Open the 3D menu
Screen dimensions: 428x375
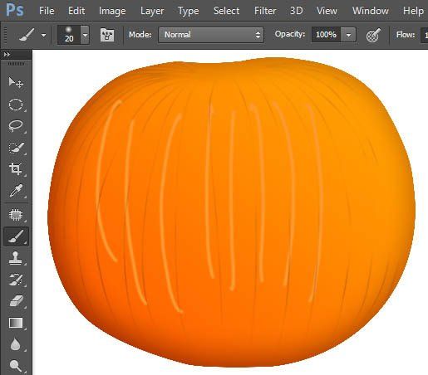(297, 11)
